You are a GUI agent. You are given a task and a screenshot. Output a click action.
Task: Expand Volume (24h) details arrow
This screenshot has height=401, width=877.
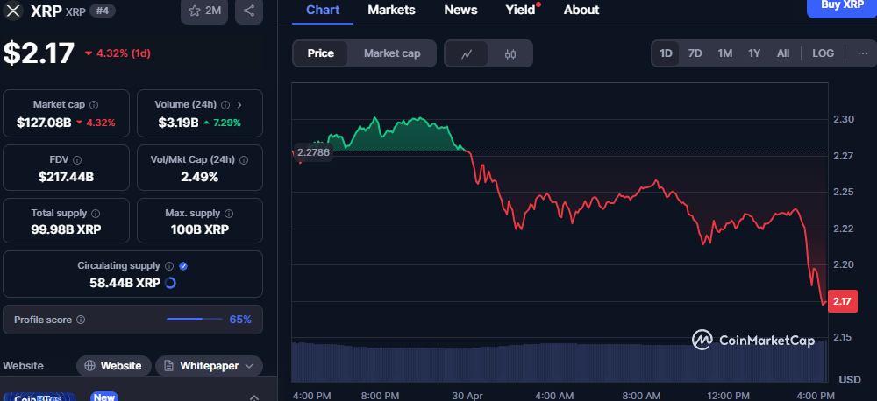click(x=239, y=104)
